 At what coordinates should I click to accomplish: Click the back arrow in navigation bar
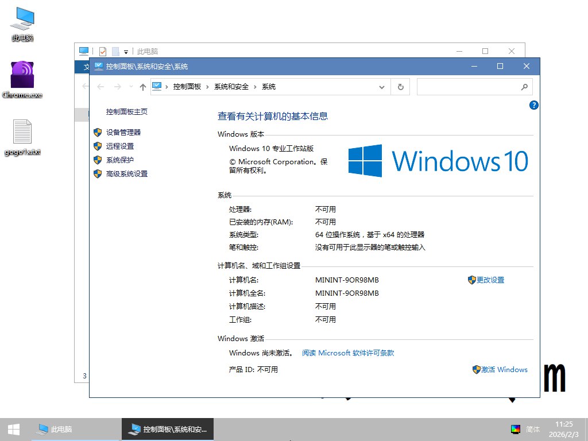click(x=101, y=87)
